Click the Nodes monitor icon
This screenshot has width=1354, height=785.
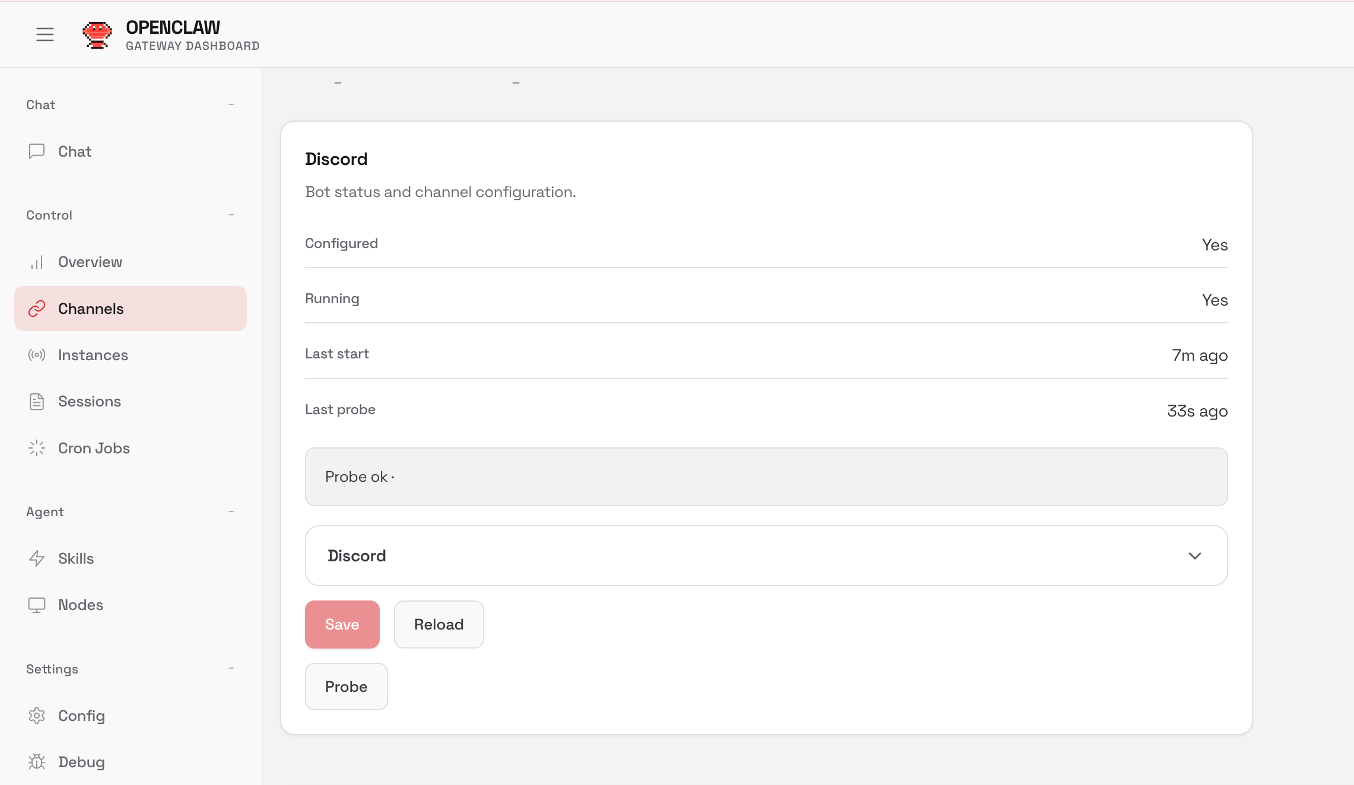[37, 605]
